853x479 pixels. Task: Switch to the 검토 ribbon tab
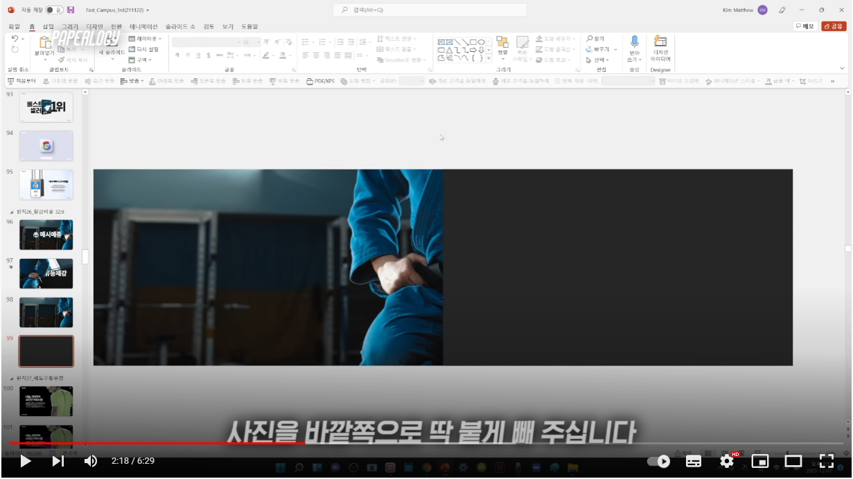click(x=209, y=26)
